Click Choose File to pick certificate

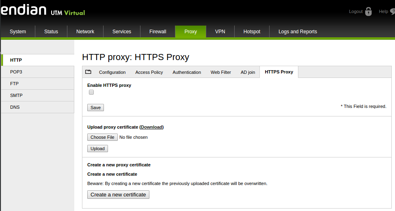click(x=102, y=137)
